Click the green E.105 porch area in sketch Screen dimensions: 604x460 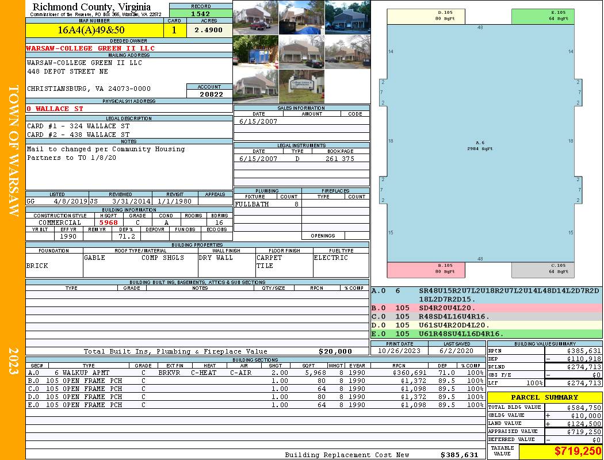[x=541, y=16]
